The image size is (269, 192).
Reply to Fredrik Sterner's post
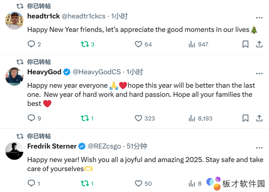click(31, 183)
